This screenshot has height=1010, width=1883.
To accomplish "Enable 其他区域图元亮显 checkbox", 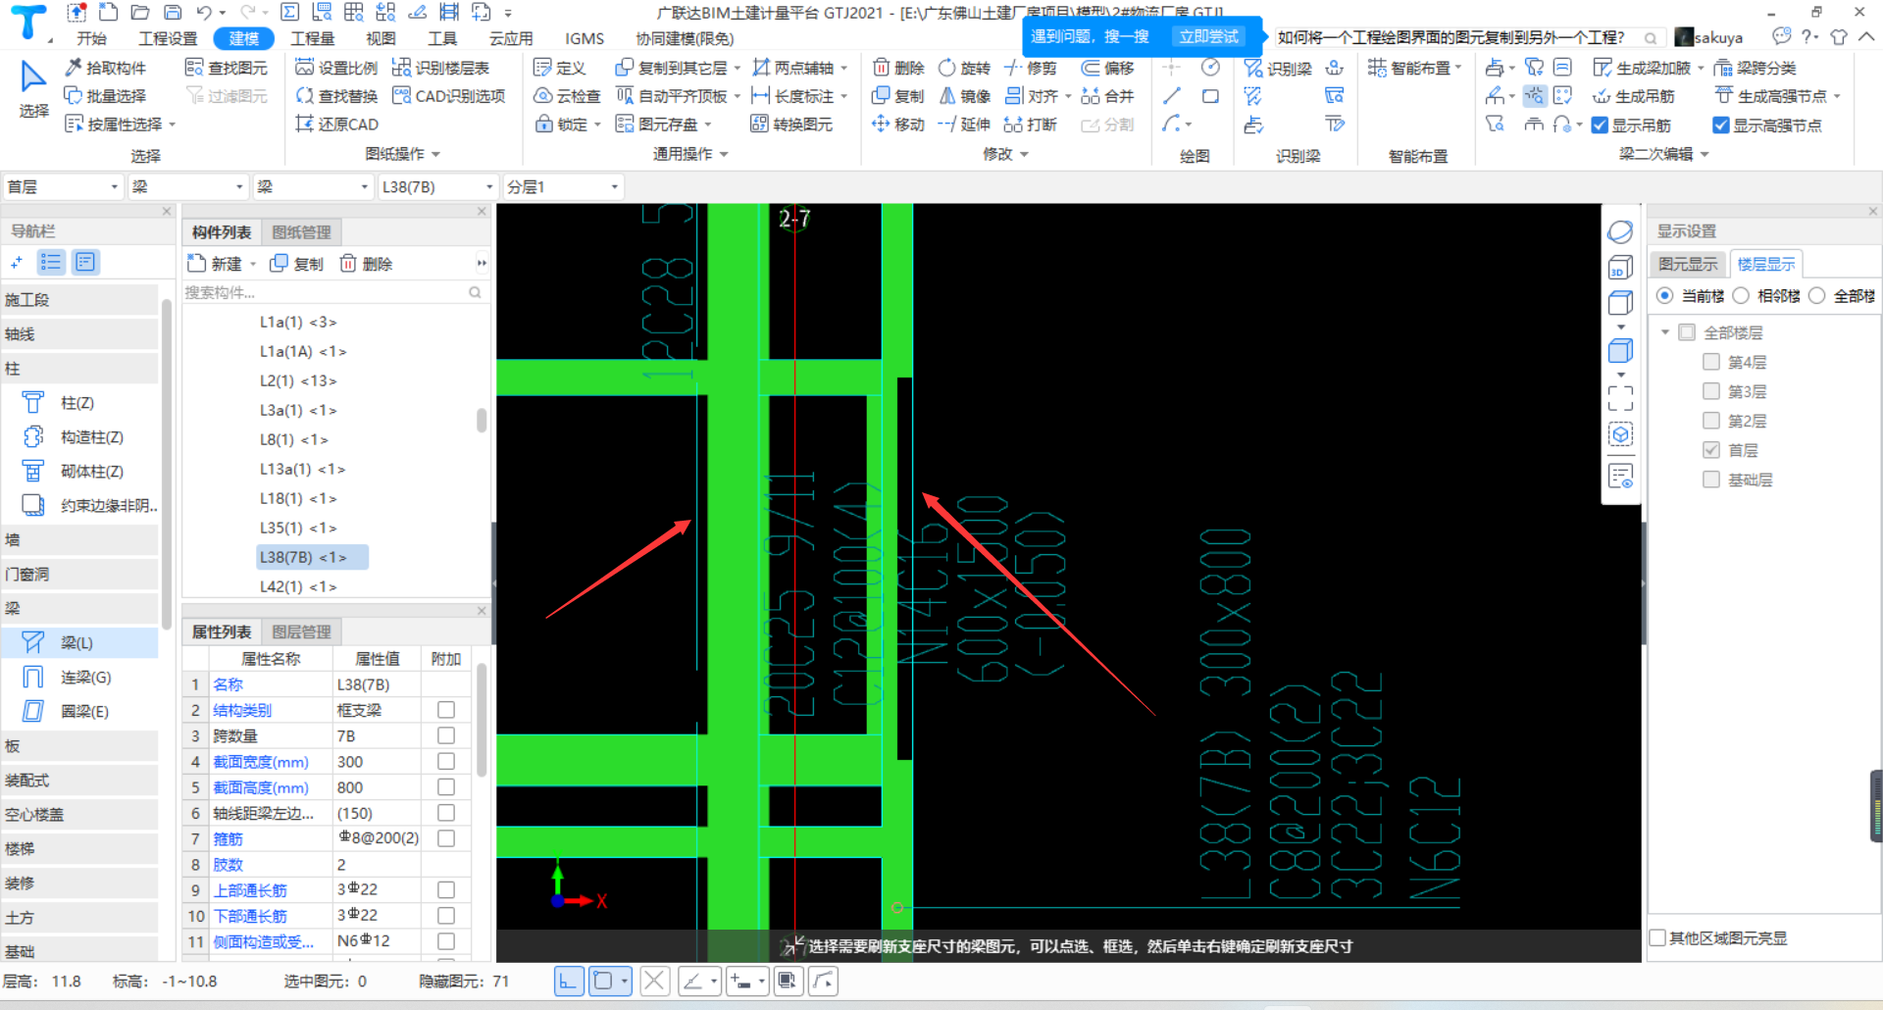I will click(x=1658, y=938).
